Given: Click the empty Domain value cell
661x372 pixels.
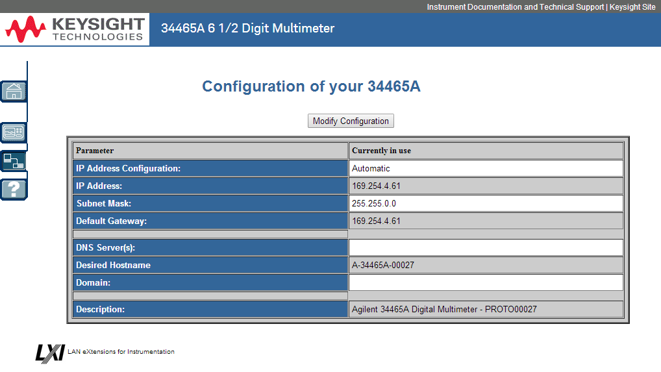Looking at the screenshot, I should (x=486, y=282).
